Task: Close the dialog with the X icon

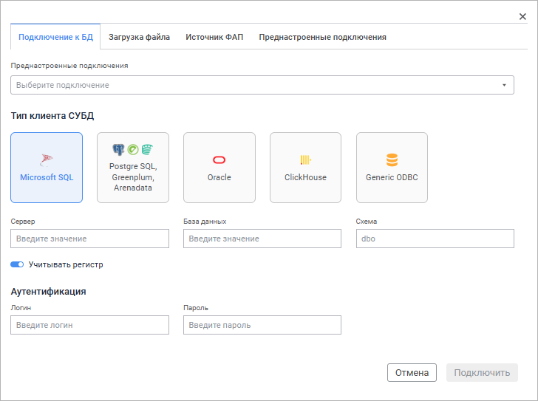Action: (x=522, y=17)
